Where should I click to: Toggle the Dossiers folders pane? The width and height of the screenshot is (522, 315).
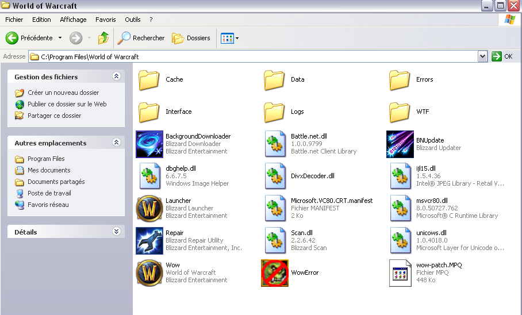tap(191, 38)
